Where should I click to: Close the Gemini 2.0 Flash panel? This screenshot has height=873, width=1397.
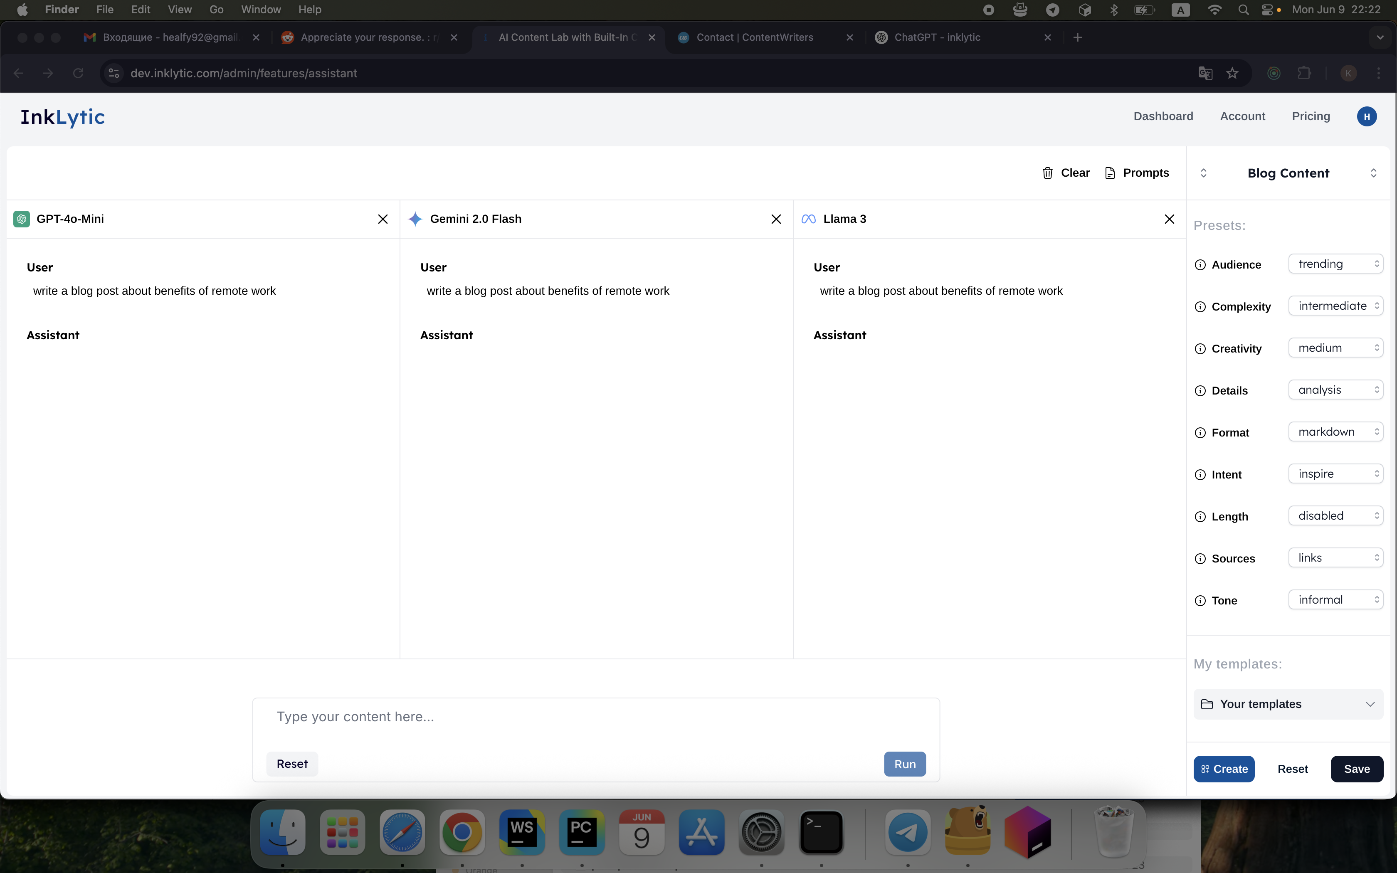[776, 219]
